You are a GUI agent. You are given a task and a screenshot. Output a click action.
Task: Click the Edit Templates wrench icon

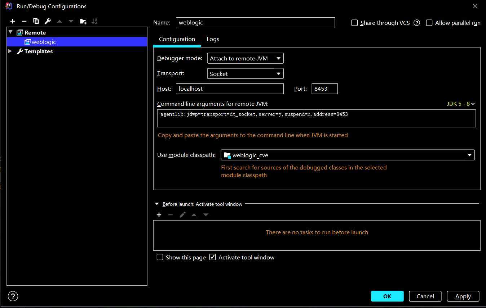48,21
